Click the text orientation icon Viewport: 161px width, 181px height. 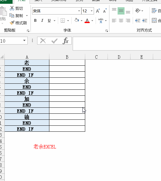pyautogui.click(x=137, y=11)
